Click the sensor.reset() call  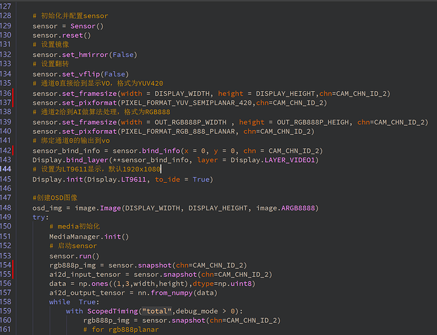coord(58,36)
